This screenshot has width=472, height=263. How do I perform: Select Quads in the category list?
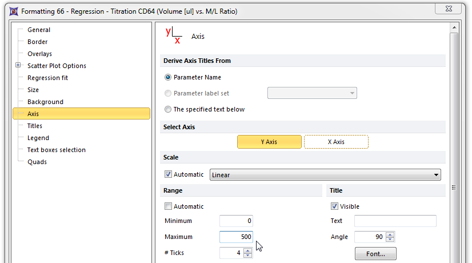click(x=37, y=162)
